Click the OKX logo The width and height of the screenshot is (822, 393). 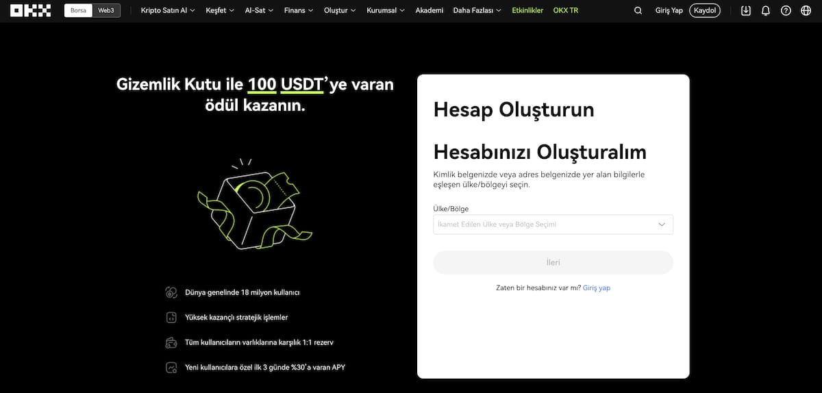(30, 10)
